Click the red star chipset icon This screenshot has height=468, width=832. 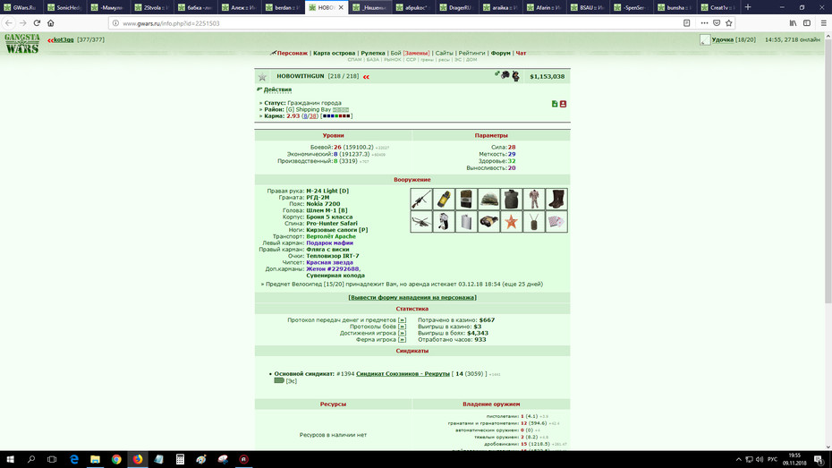(511, 222)
